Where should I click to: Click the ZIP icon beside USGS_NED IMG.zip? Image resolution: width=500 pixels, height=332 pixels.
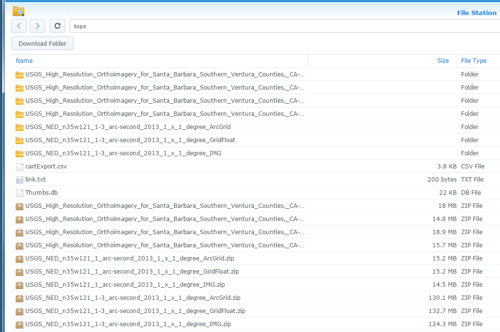19,284
